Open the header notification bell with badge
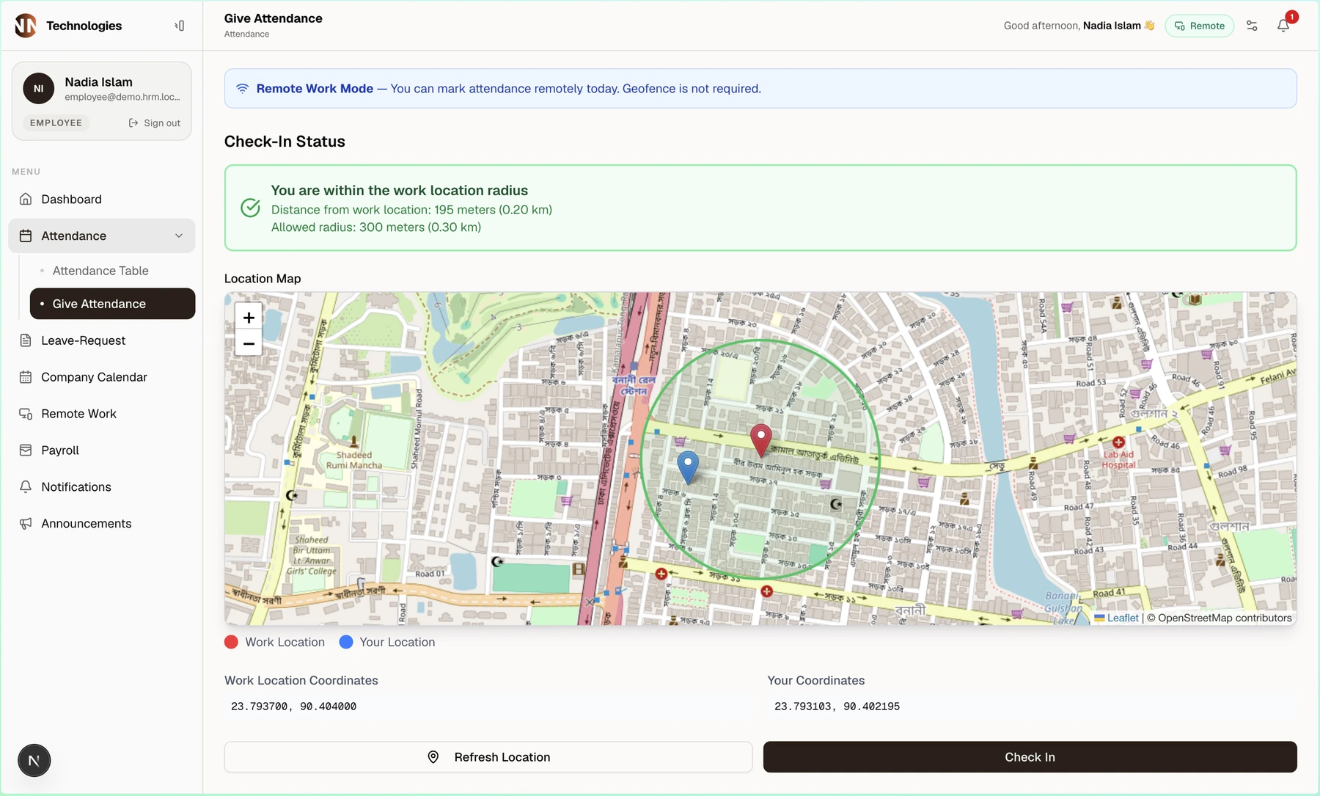This screenshot has width=1320, height=796. coord(1283,26)
